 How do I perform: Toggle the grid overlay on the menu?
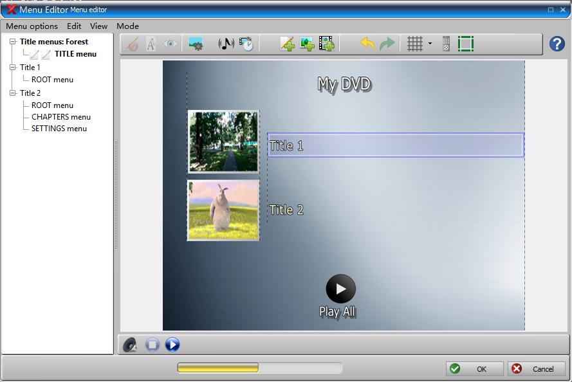pyautogui.click(x=414, y=43)
